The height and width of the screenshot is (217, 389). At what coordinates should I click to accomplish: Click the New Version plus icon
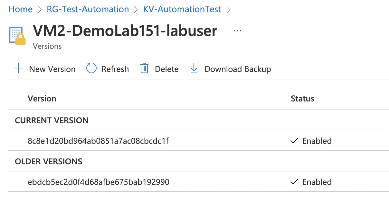pos(19,68)
